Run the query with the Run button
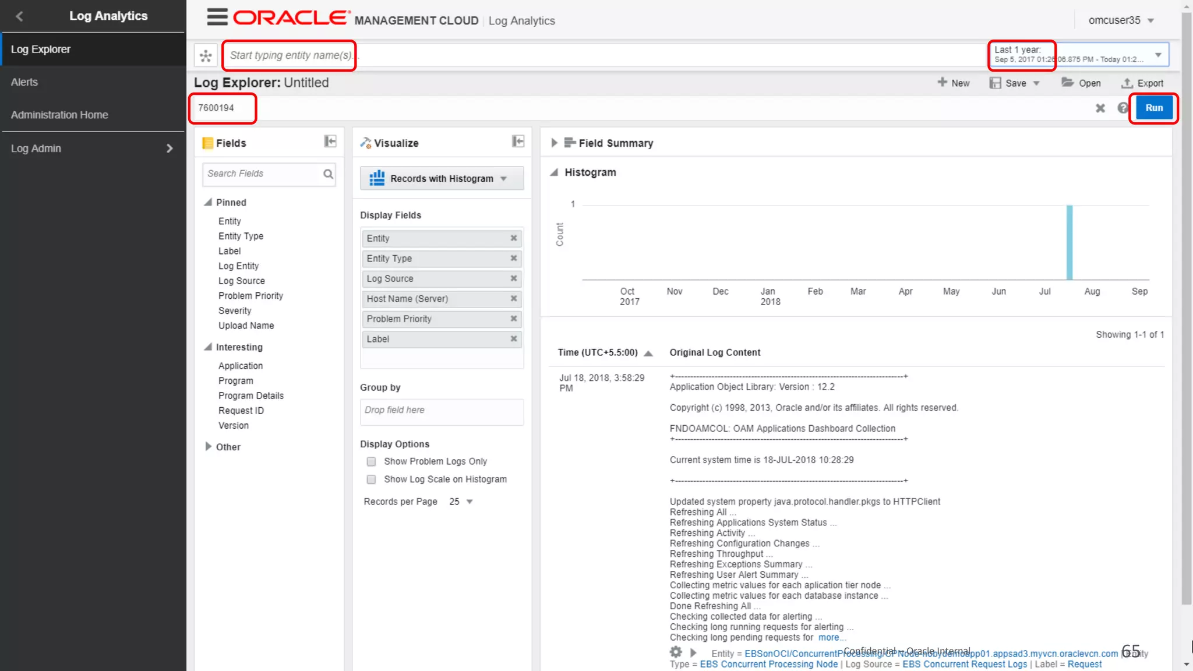Image resolution: width=1193 pixels, height=671 pixels. coord(1154,108)
